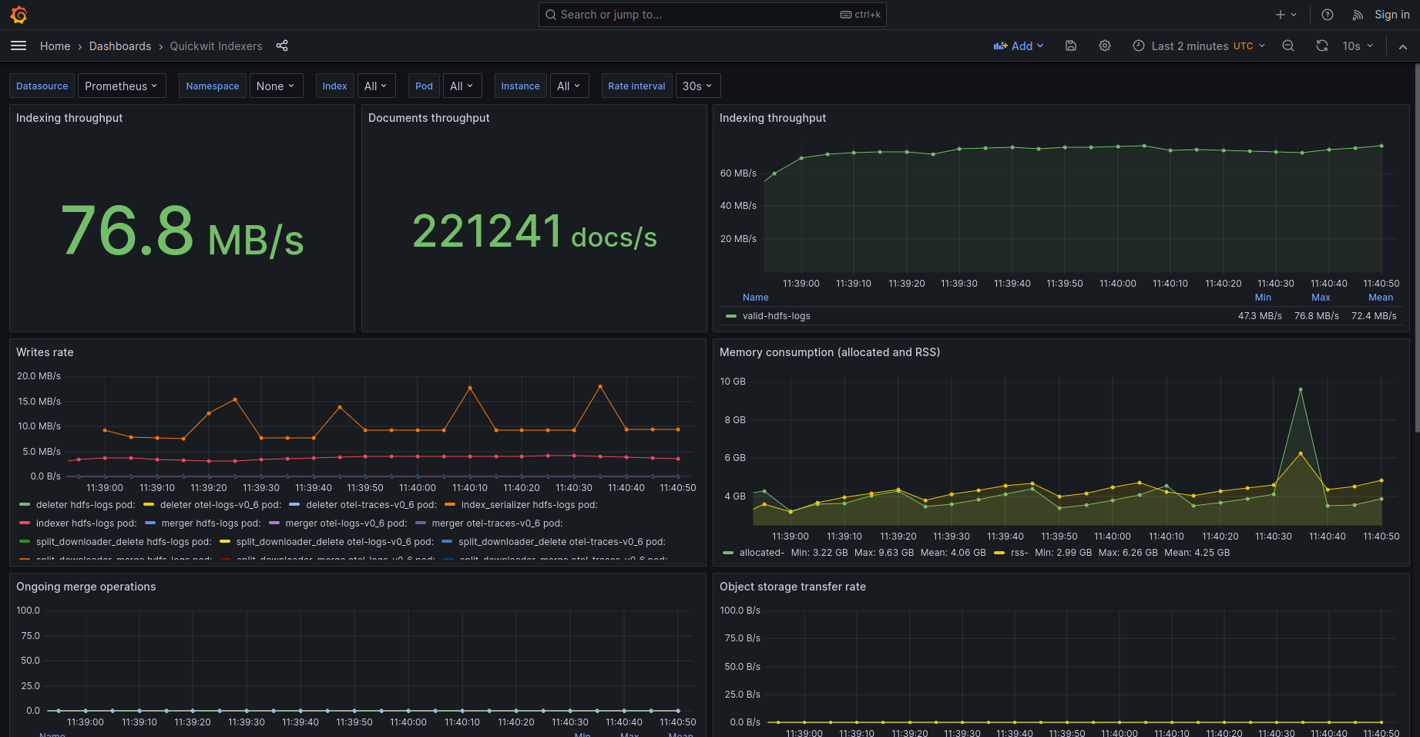Screen dimensions: 1420x737
Task: Expand the Prometheus datasource dropdown
Action: (x=120, y=86)
